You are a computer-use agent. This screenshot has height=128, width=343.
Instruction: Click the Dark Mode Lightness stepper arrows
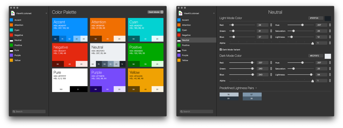click(x=330, y=75)
